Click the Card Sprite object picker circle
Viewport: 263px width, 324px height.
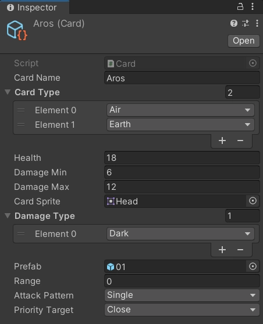(253, 201)
